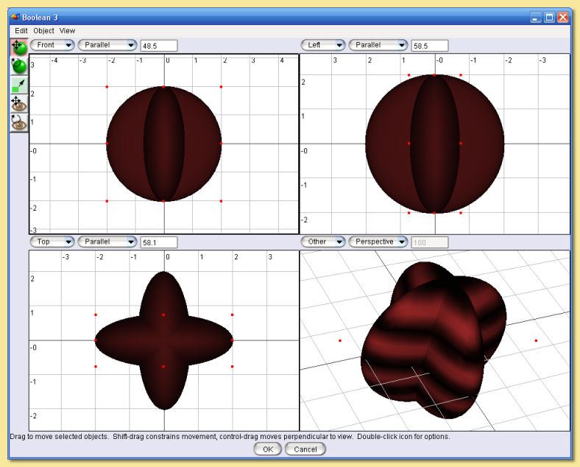Select the Rotate viewpoint camera tool
This screenshot has width=580, height=467.
tap(19, 122)
